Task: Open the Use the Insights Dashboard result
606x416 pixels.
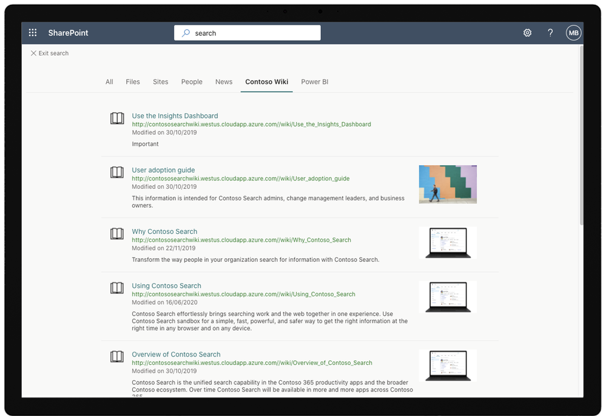Action: click(175, 116)
